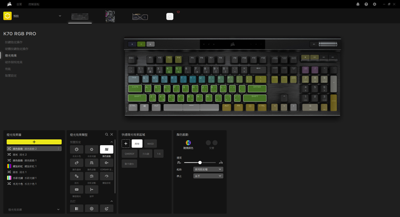Select the color shift link effect icon

[77, 162]
